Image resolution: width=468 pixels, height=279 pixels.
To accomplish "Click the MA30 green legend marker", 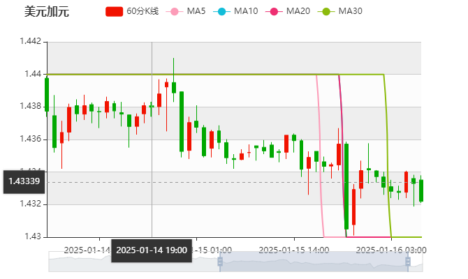I will (325, 12).
